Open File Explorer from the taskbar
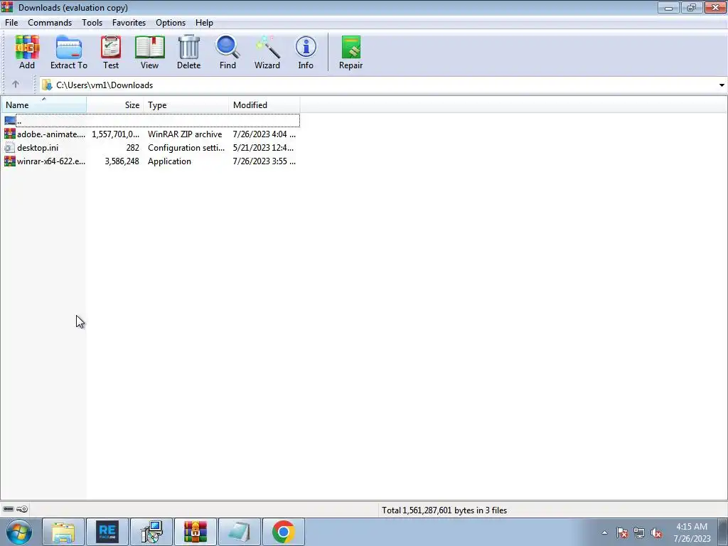The height and width of the screenshot is (546, 728). (63, 532)
